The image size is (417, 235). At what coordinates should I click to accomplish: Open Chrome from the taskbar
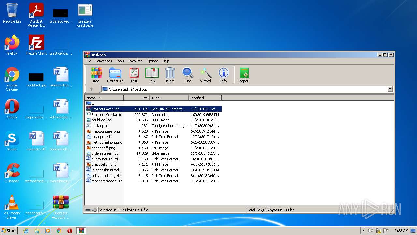(59, 231)
